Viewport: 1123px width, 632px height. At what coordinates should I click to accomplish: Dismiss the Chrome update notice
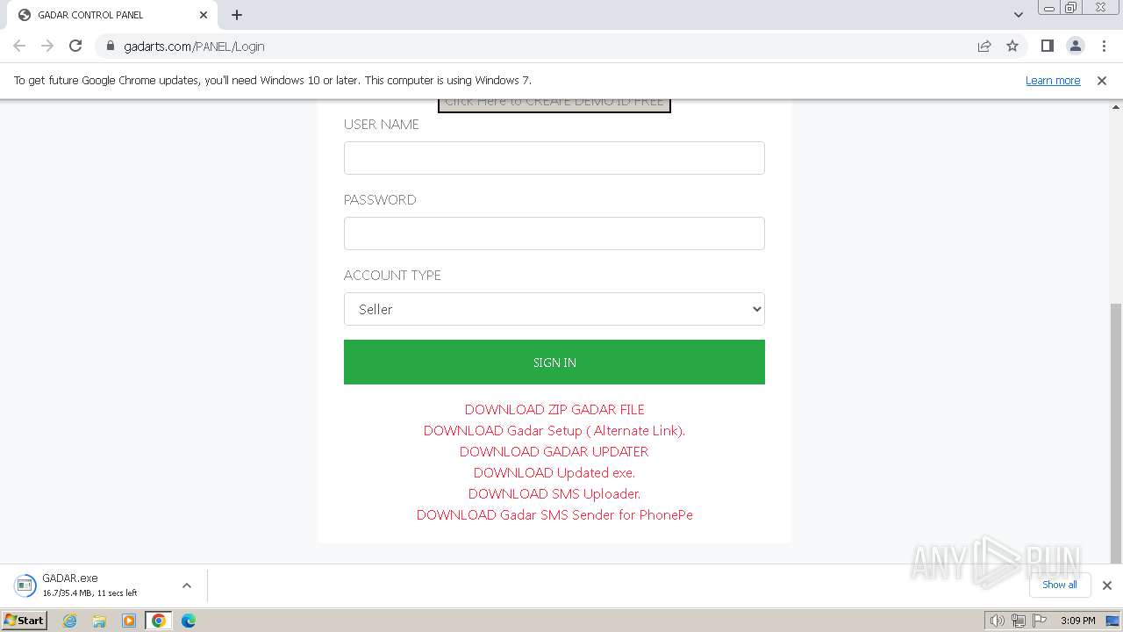pyautogui.click(x=1102, y=80)
